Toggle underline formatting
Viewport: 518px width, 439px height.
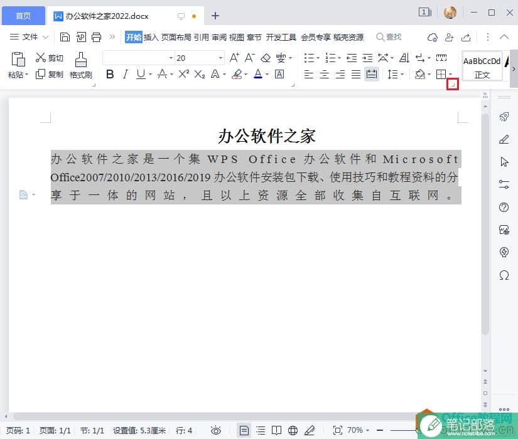point(141,74)
